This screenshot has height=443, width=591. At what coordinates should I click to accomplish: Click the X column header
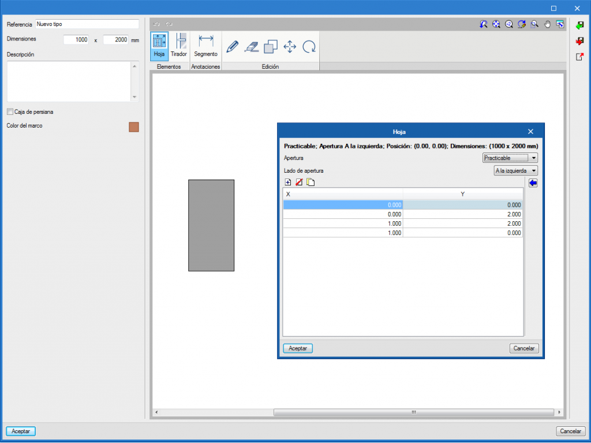coord(343,194)
